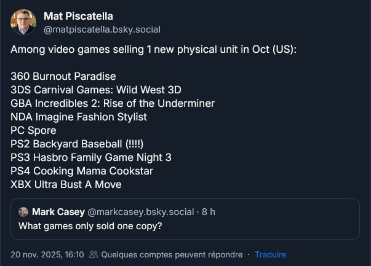Click the "3DS Carnival Games: Wild West 3D" line

click(x=96, y=90)
